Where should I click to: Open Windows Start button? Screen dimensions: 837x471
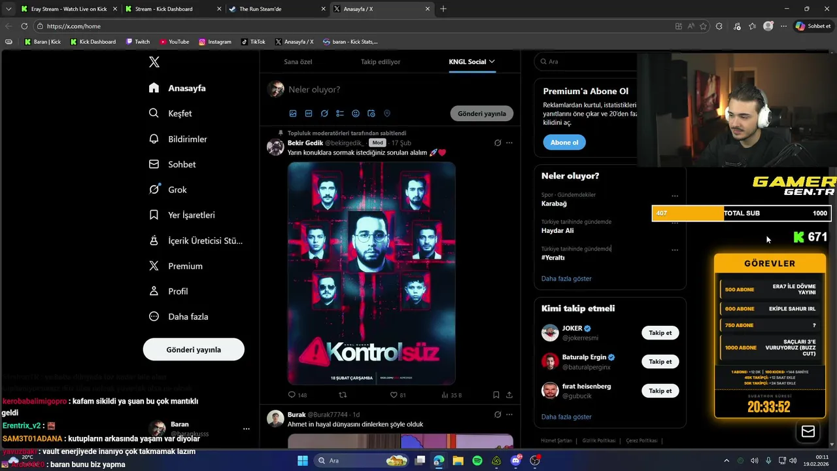[x=302, y=461]
